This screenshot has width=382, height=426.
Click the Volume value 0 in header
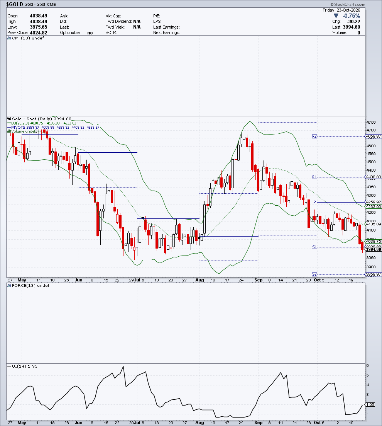359,33
